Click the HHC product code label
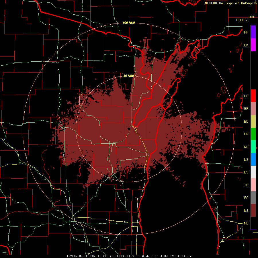 pos(252,17)
